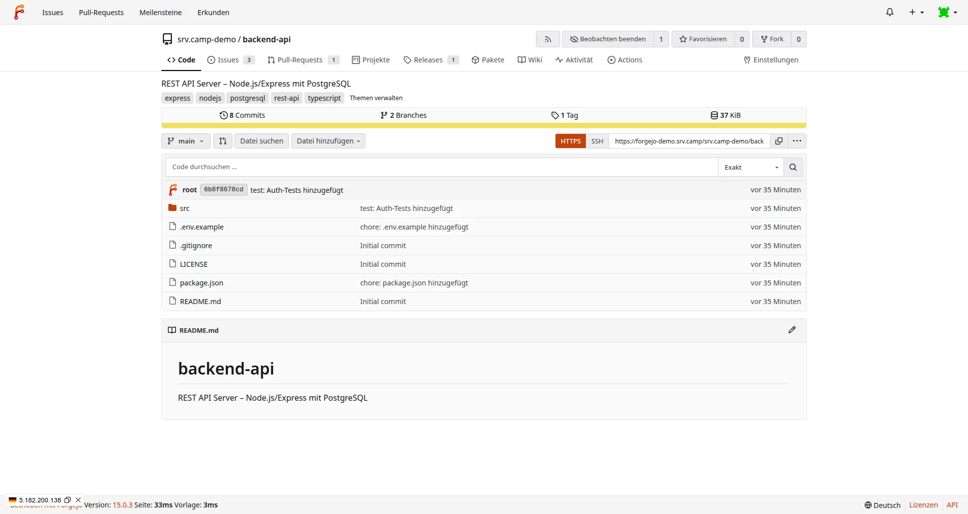Click the yellow language statistics bar
Image resolution: width=968 pixels, height=514 pixels.
coord(484,126)
